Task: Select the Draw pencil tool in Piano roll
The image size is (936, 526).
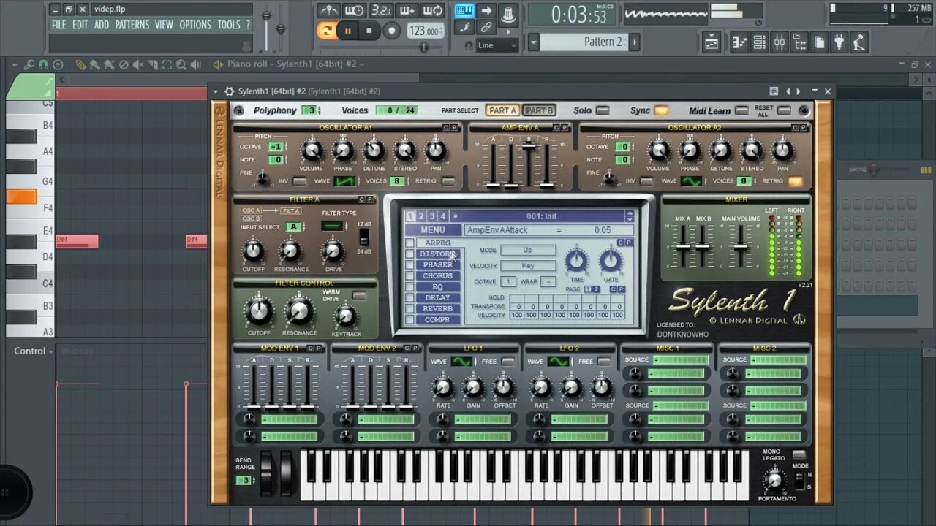Action: point(80,64)
